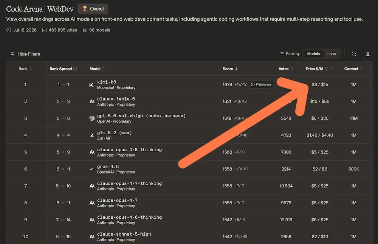
Task: Select the 4722 votes cell
Action: pyautogui.click(x=286, y=135)
